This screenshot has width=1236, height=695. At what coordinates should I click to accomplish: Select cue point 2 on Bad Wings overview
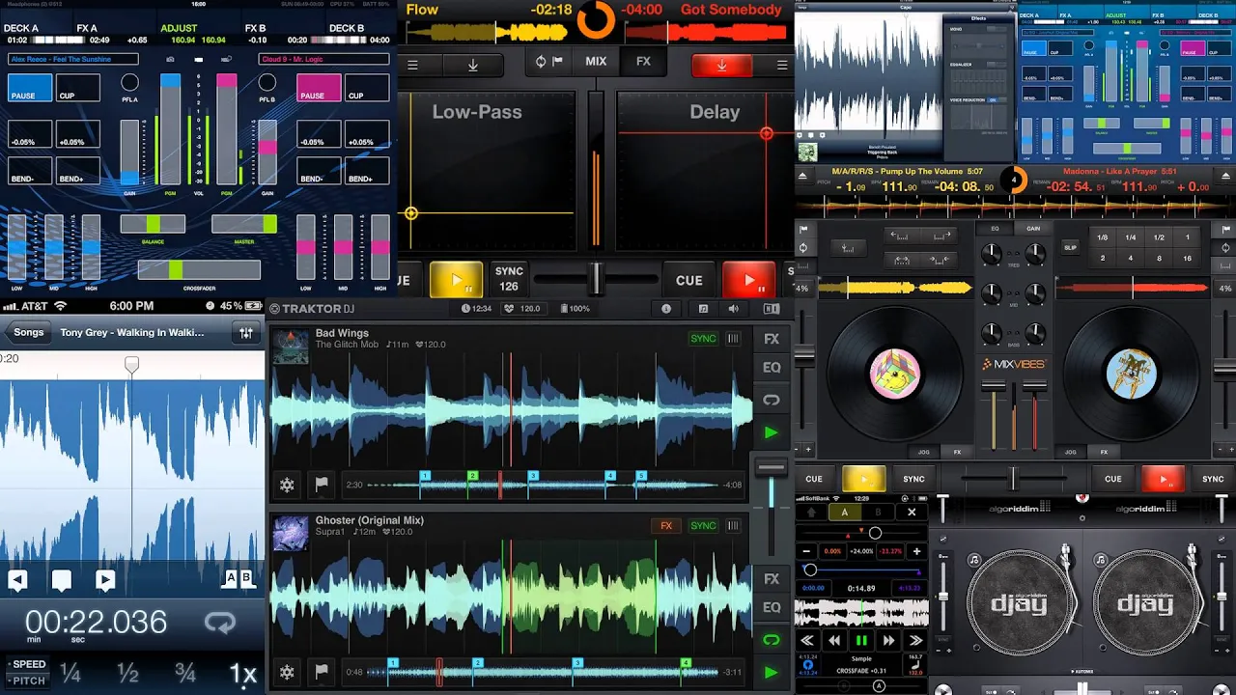tap(472, 476)
